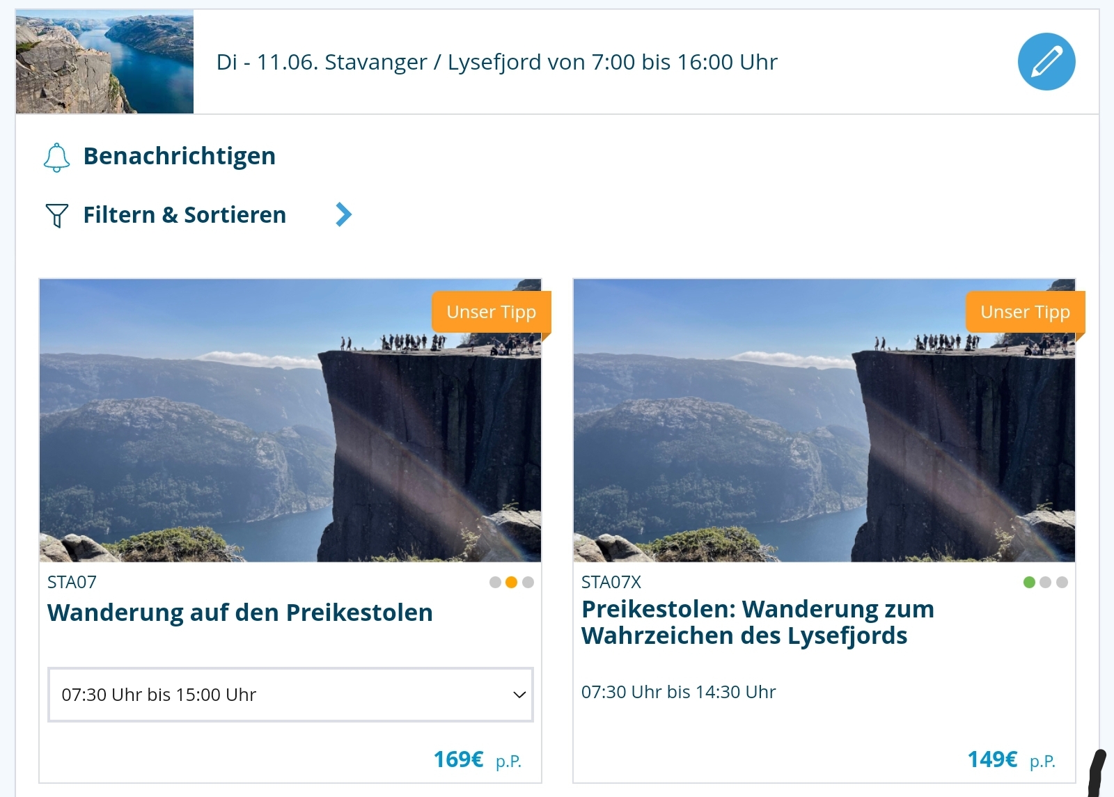Click the dropdown arrow of the time selector
Screen dimensions: 1114x797
click(519, 695)
